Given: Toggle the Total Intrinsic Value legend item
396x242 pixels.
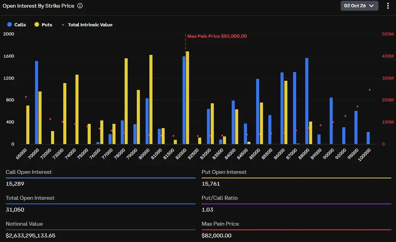Looking at the screenshot, I should pyautogui.click(x=87, y=24).
